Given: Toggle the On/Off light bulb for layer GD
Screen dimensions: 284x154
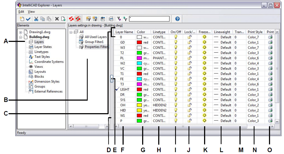Looking at the screenshot, I should click(x=176, y=42).
